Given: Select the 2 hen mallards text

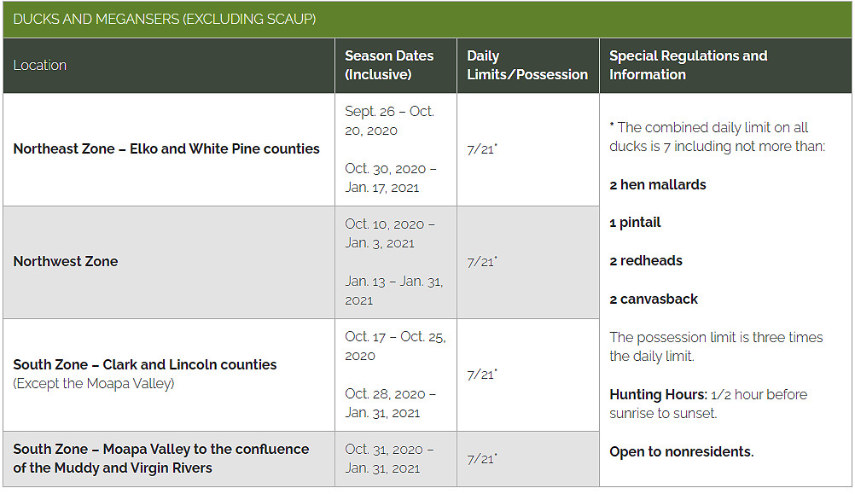Looking at the screenshot, I should [658, 185].
